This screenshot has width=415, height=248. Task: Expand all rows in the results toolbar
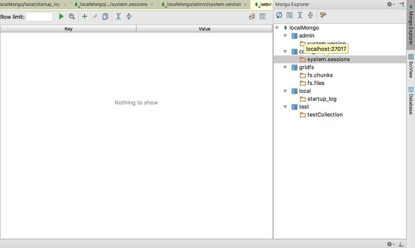point(118,16)
